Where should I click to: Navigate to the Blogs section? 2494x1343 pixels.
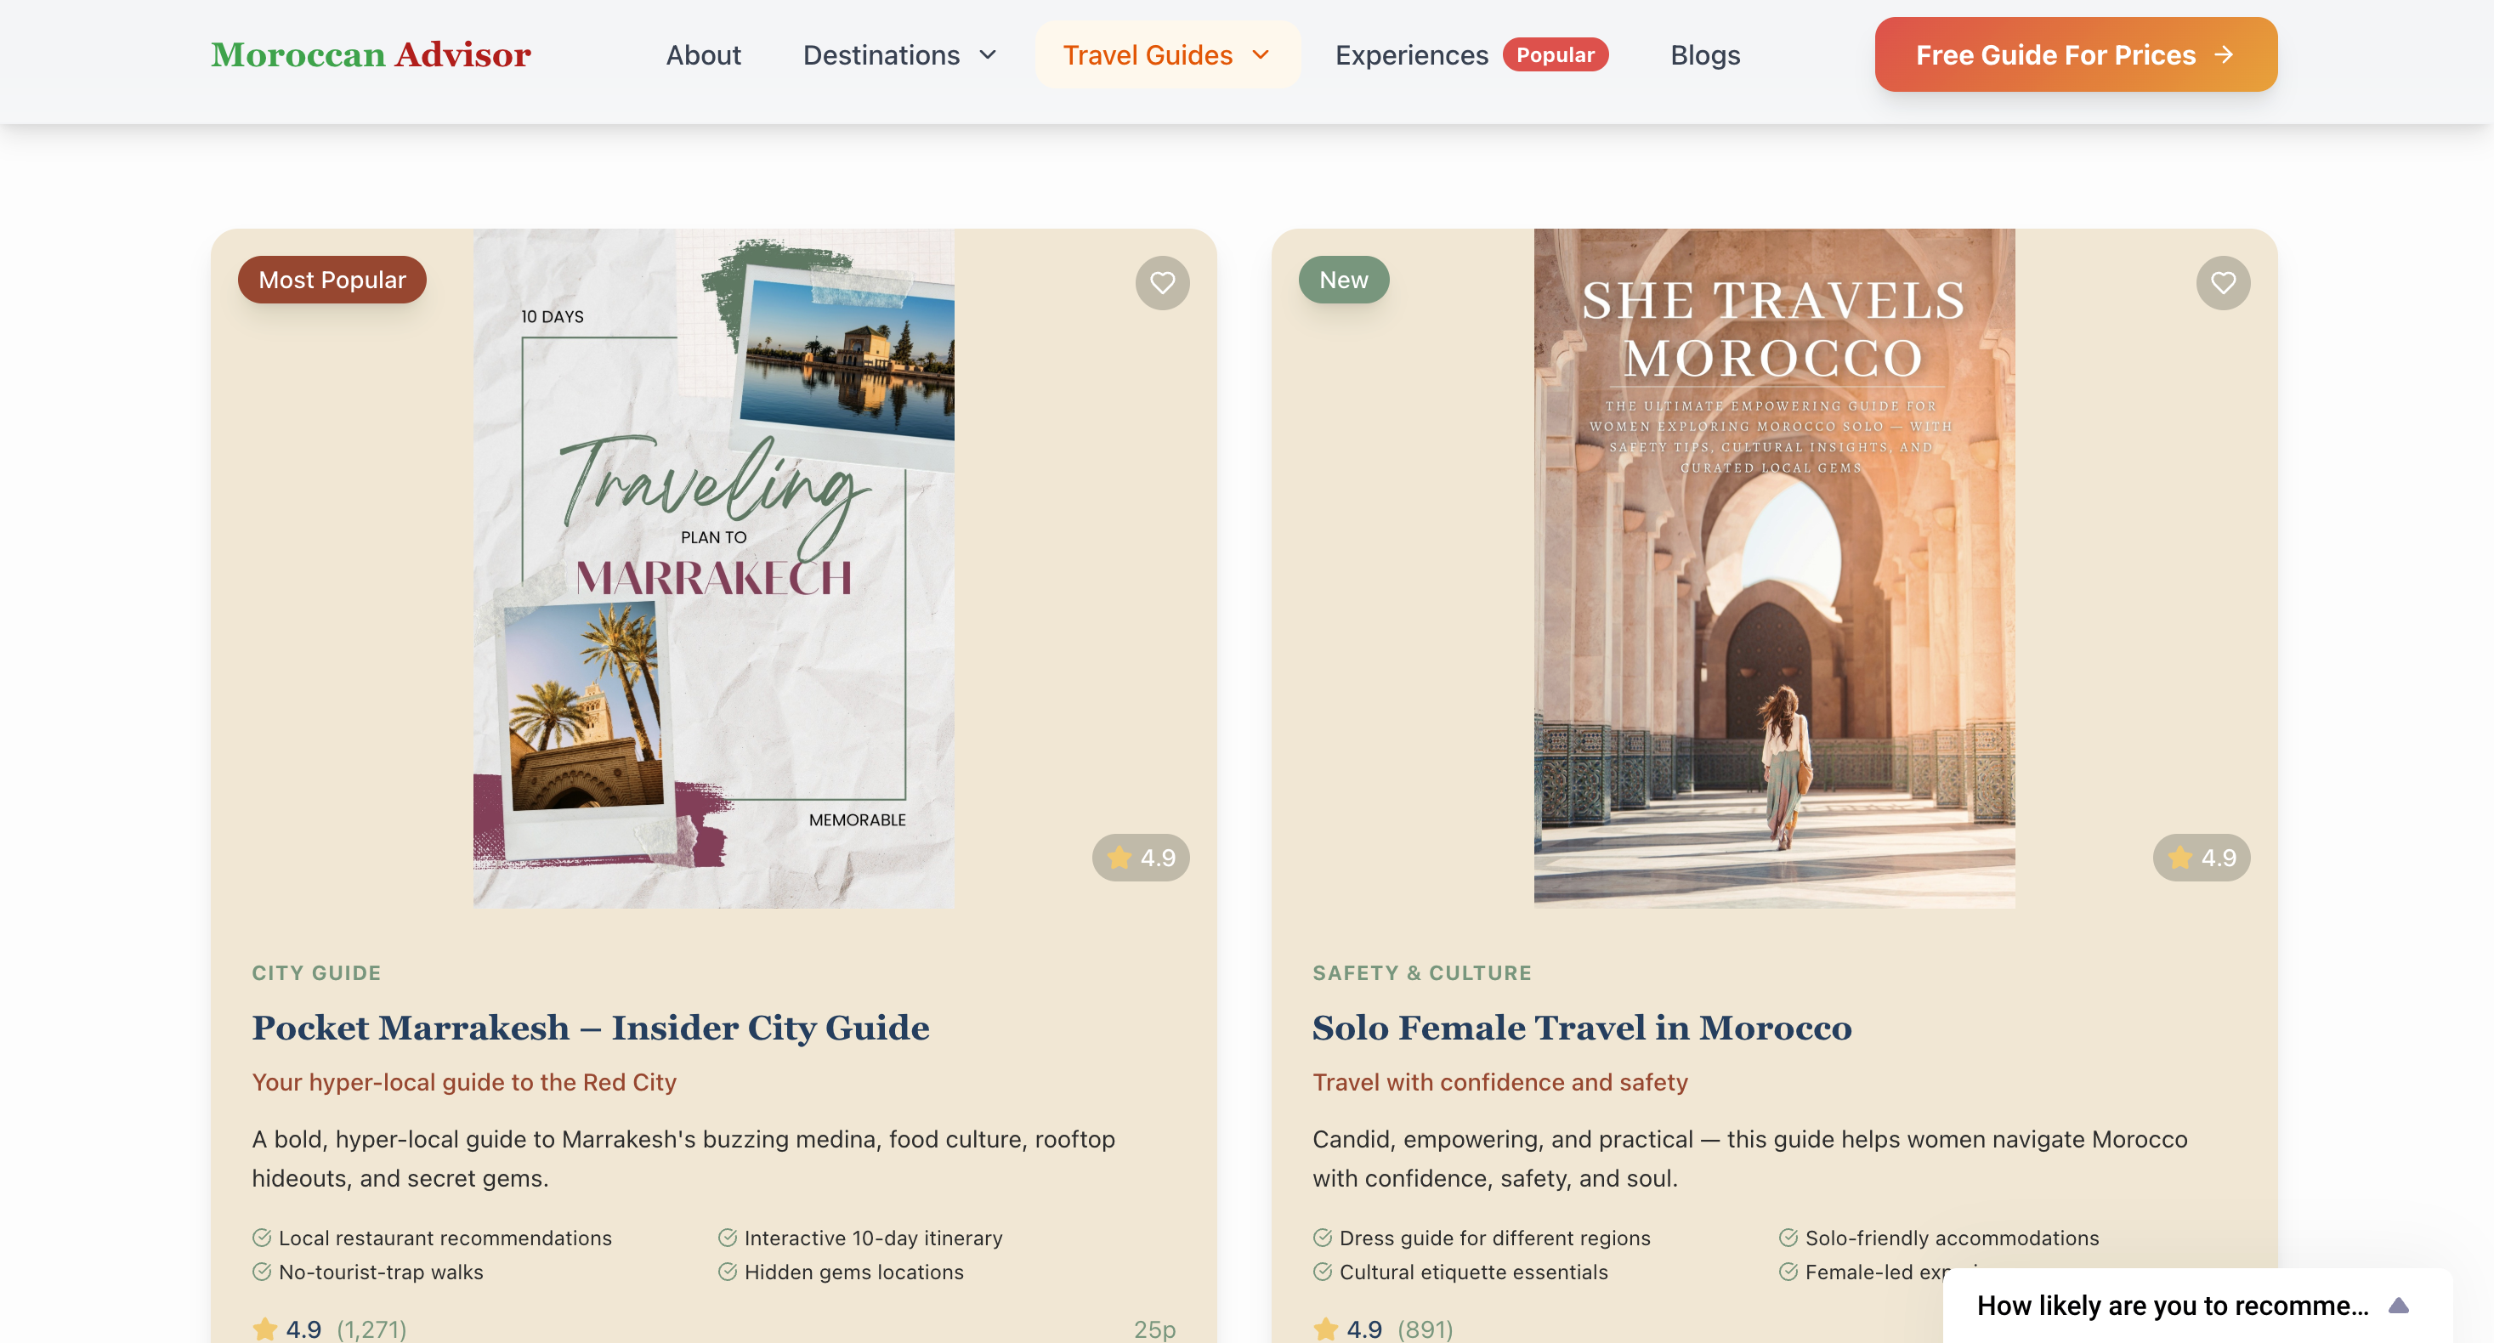(x=1705, y=55)
